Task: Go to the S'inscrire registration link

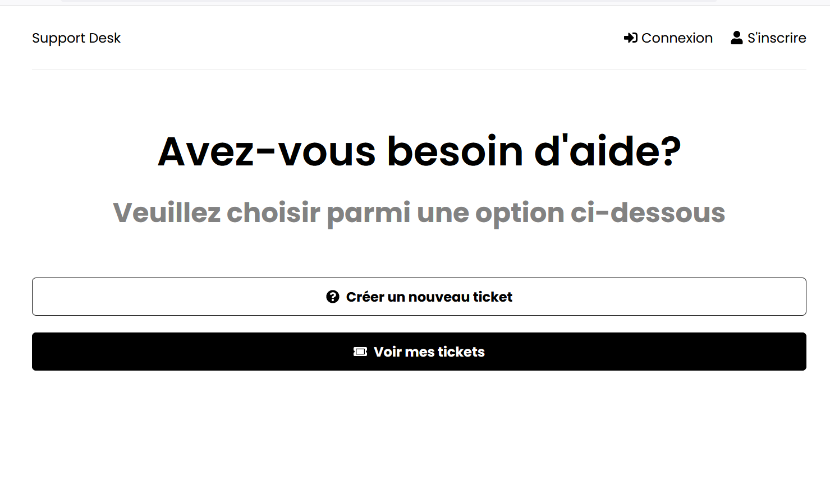Action: click(768, 38)
